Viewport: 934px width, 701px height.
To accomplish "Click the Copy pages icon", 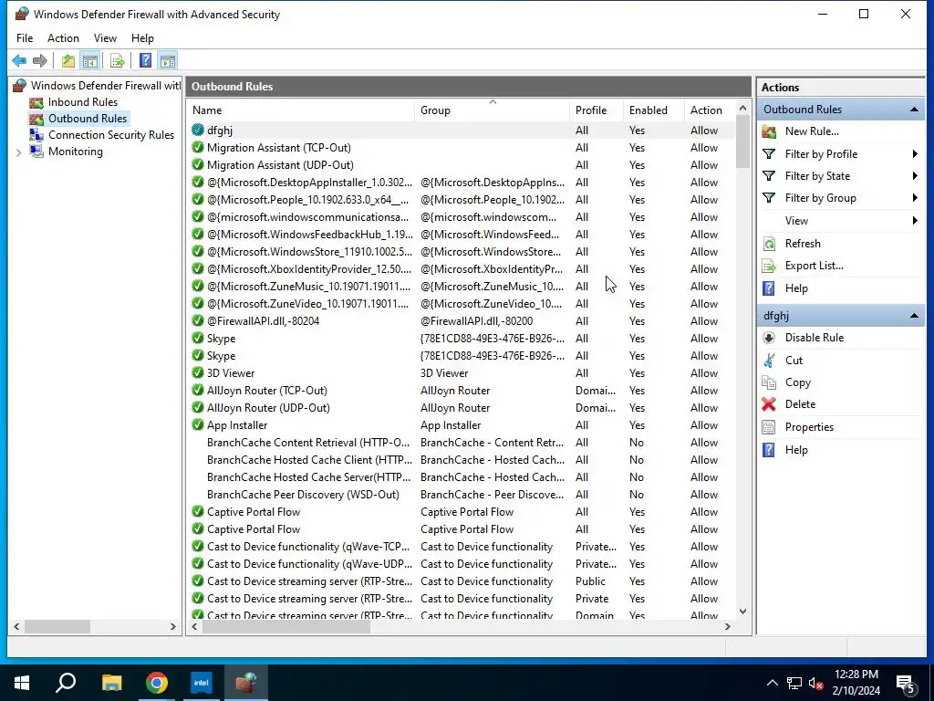I will pyautogui.click(x=769, y=382).
